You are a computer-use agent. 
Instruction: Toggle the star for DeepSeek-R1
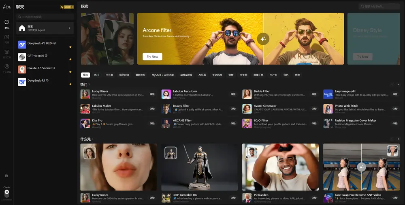(70, 85)
